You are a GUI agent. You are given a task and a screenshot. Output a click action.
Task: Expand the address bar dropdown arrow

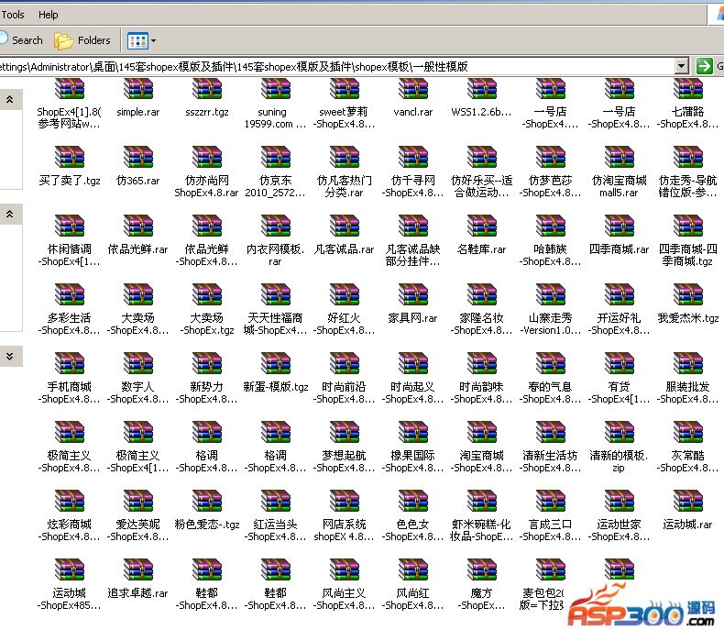pos(682,66)
